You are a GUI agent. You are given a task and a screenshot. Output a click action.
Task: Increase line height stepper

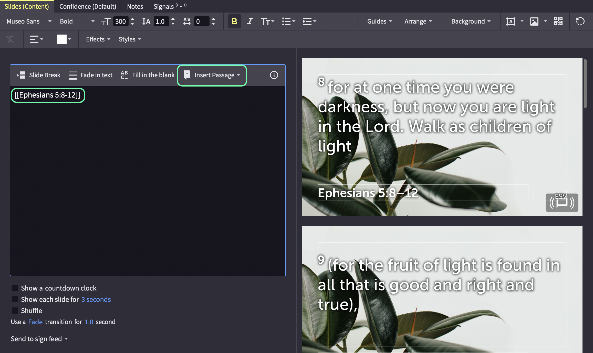[x=173, y=19]
